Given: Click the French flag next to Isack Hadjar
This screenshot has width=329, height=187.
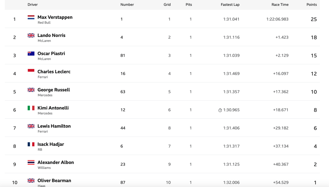Looking at the screenshot, I should coord(31,144).
